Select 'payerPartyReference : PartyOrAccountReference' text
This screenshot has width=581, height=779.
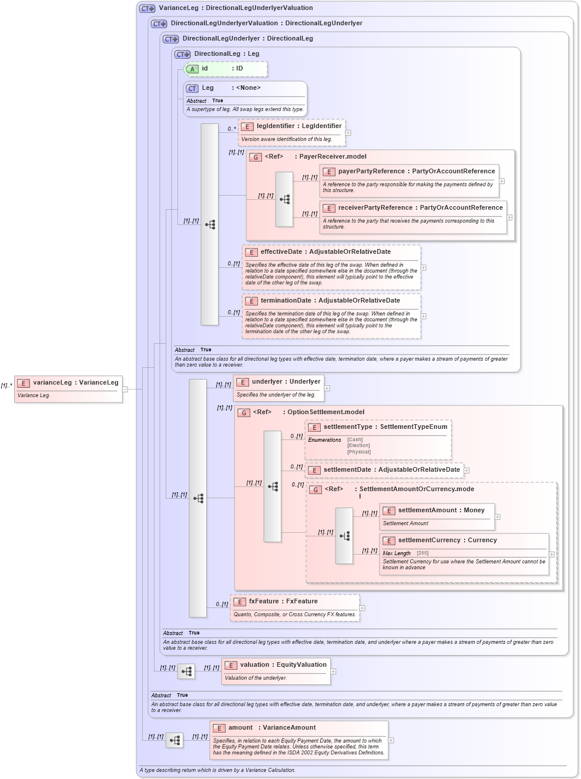pyautogui.click(x=417, y=172)
